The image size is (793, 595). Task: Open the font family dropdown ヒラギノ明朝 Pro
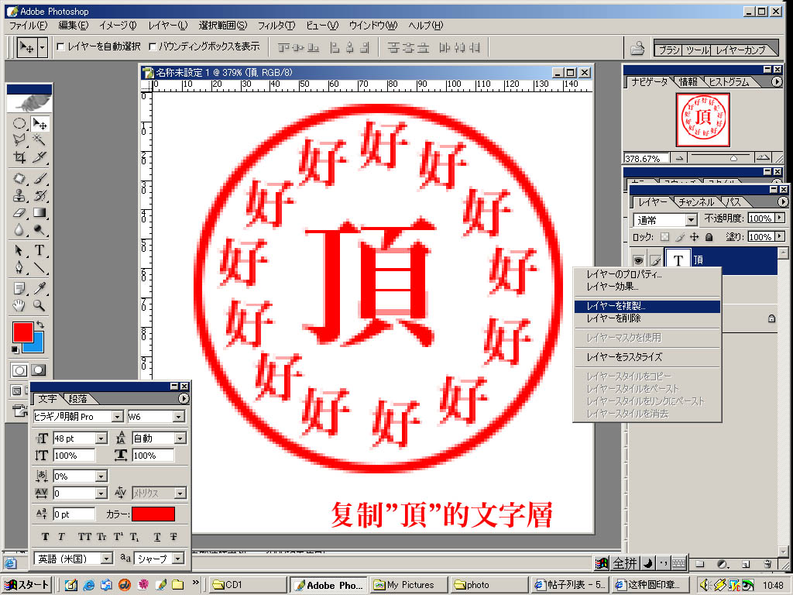[x=117, y=417]
